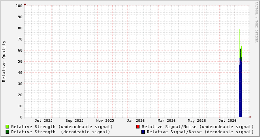Click the Sep 2025 axis label
Image resolution: width=260 pixels, height=137 pixels.
(75, 121)
